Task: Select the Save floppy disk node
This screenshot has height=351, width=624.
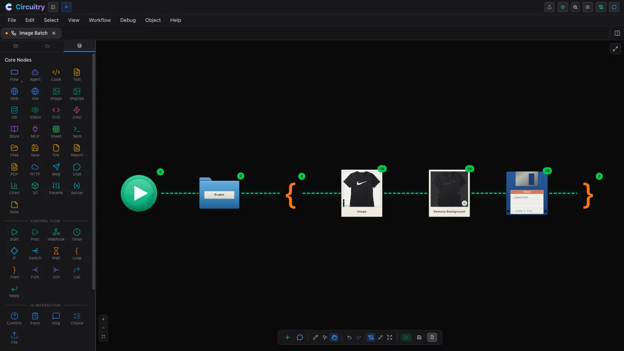Action: pos(527,193)
